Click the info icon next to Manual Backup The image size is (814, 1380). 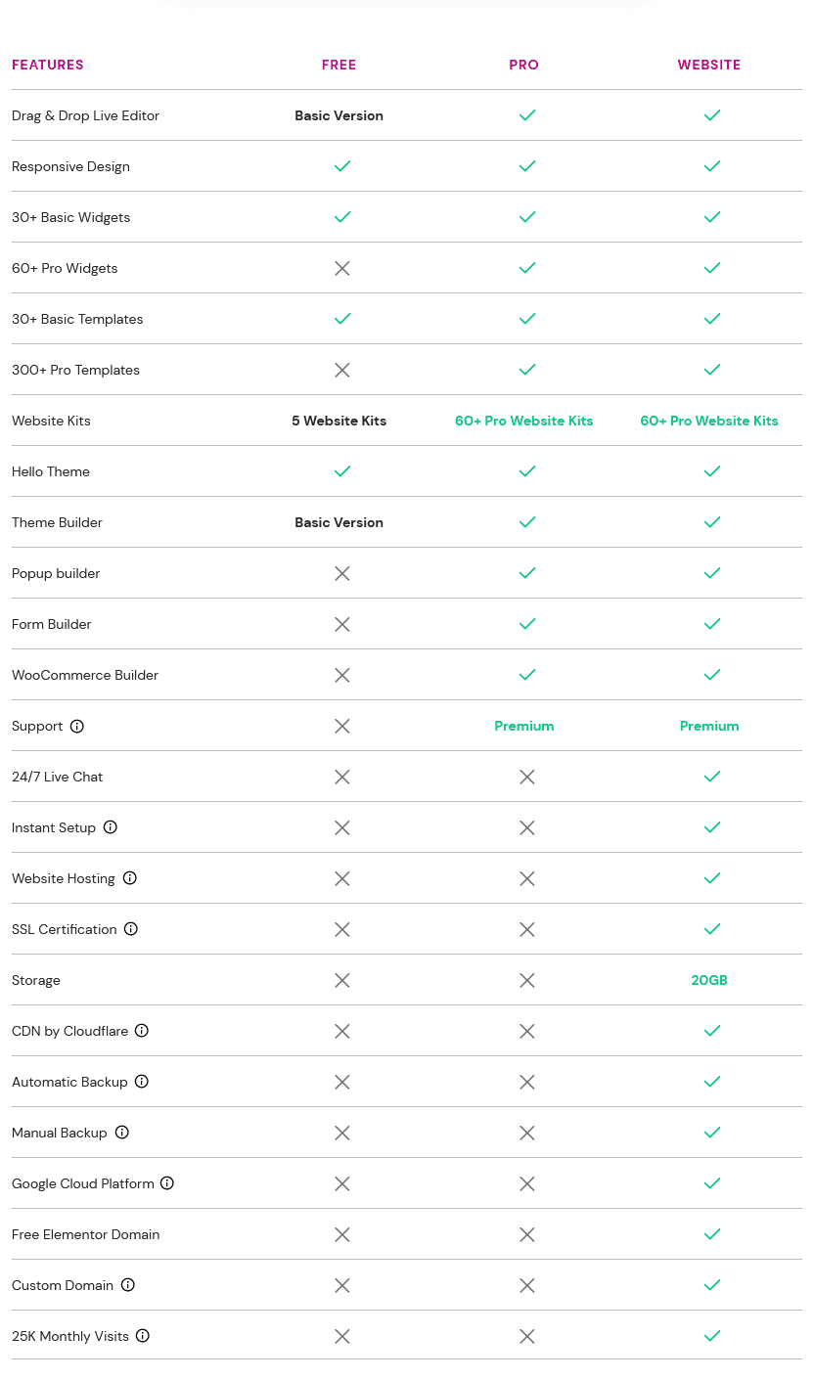point(122,1133)
